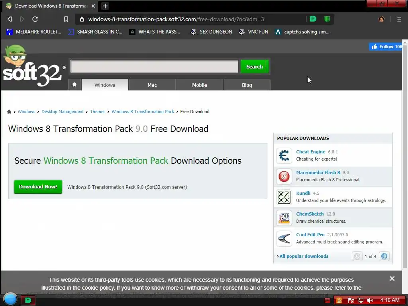
Task: Open the Windows breadcrumb link
Action: (x=26, y=112)
